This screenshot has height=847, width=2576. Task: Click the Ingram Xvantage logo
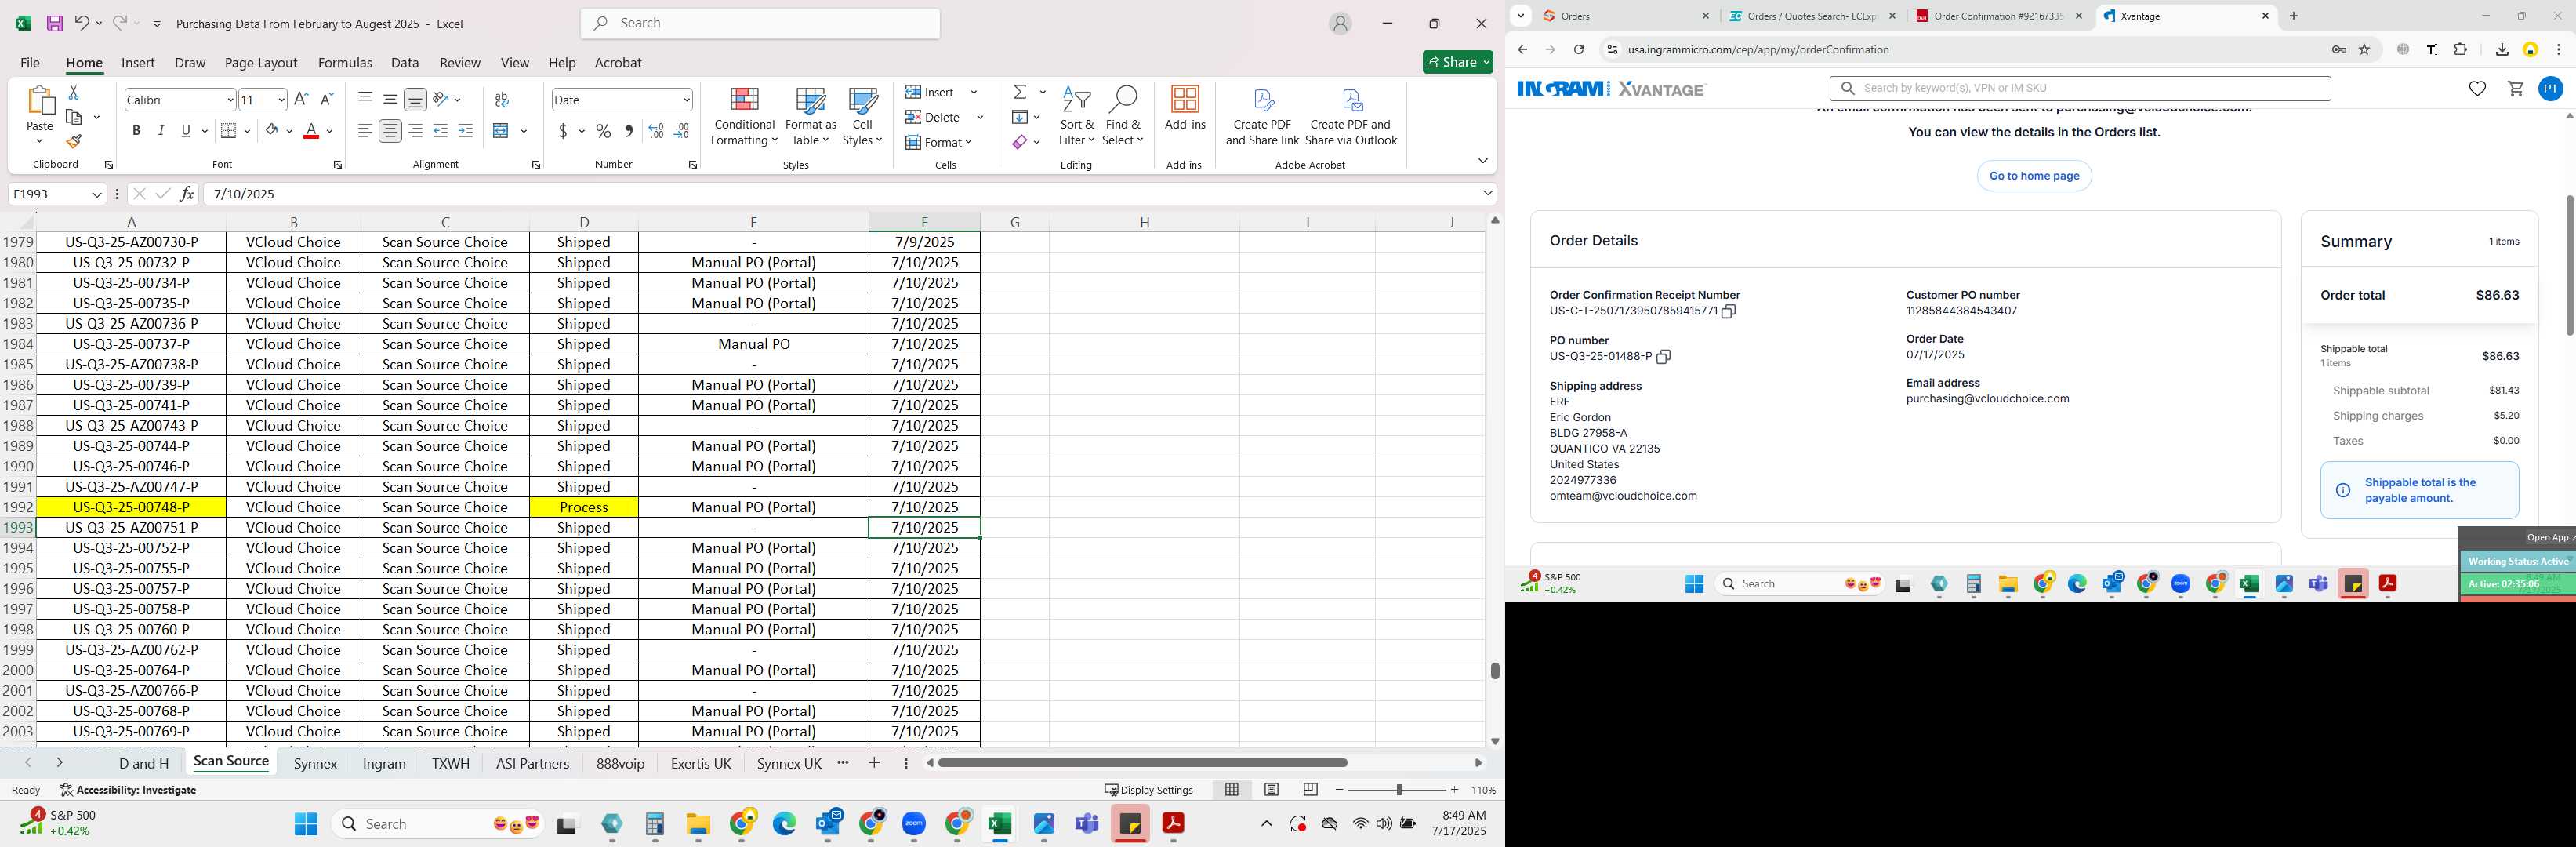coord(1610,89)
